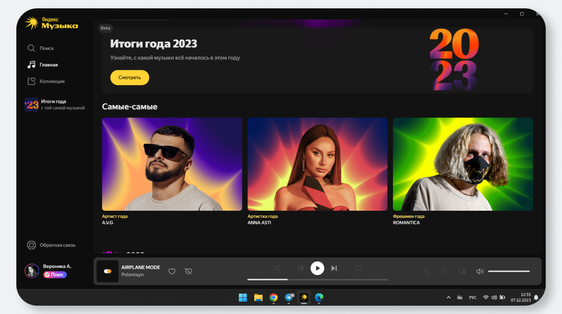Mute with the player volume icon
562x314 pixels.
tap(479, 271)
